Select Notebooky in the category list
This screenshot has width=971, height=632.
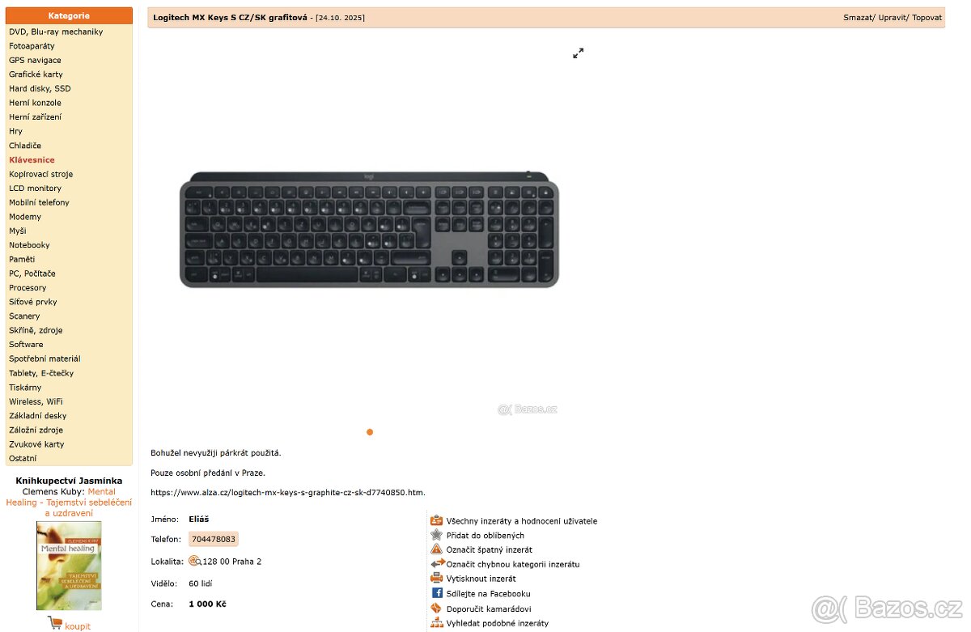29,245
